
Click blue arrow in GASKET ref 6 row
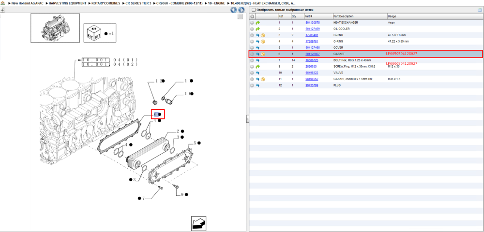click(258, 54)
